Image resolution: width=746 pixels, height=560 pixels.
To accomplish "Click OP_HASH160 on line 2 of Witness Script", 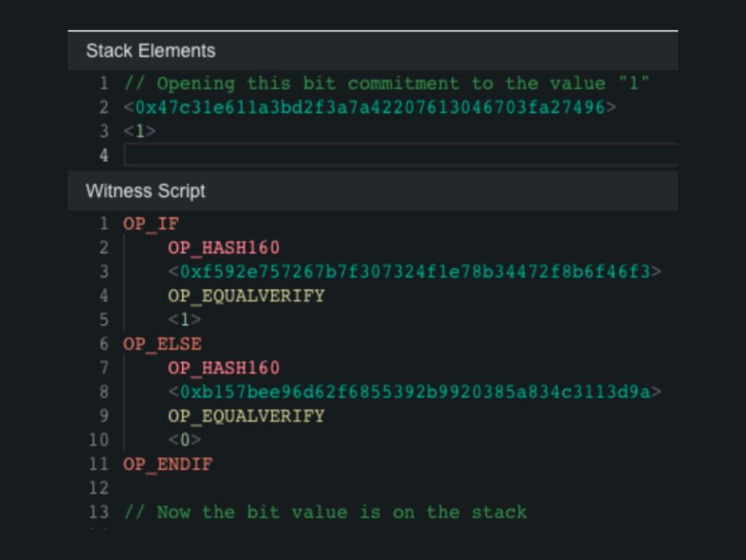I will [x=224, y=248].
